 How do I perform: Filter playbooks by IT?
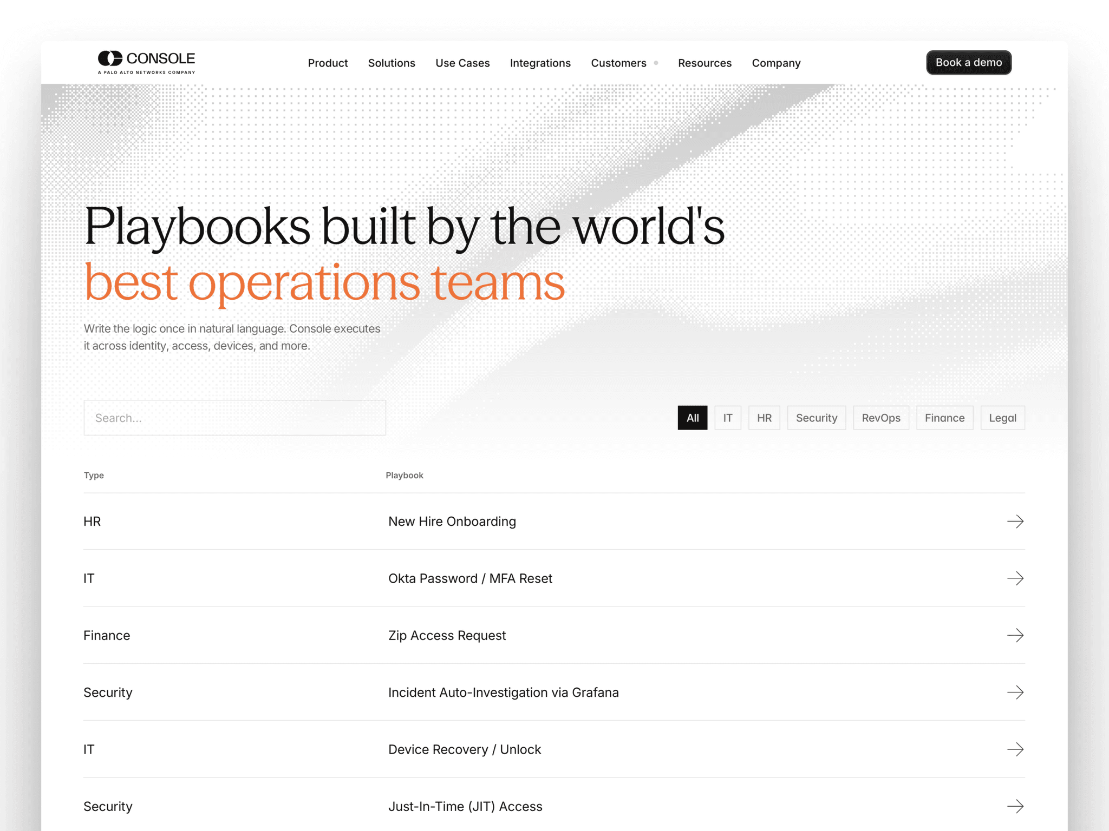click(727, 418)
